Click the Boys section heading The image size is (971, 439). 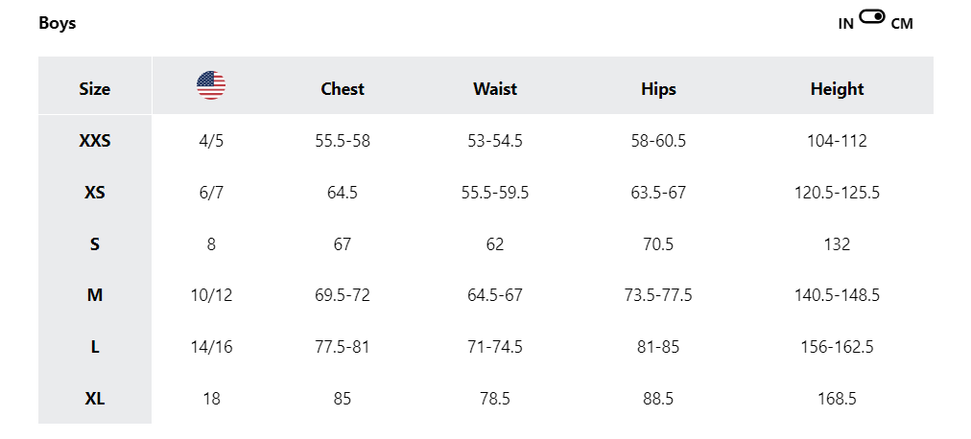57,23
